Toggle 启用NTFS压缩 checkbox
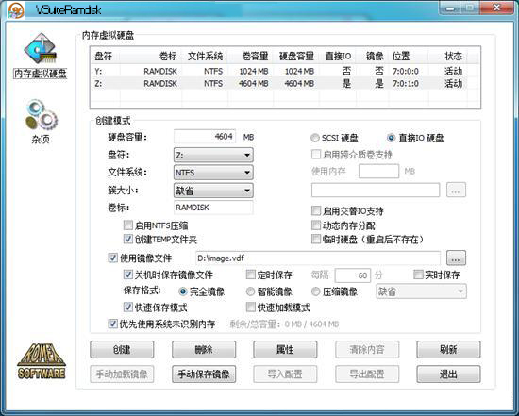The height and width of the screenshot is (416, 519). point(128,225)
